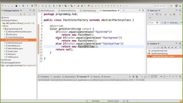Click the Open Type toolbar icon

tap(89, 6)
